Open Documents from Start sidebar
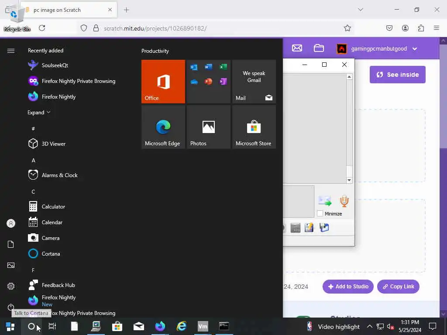The image size is (447, 335). click(11, 244)
